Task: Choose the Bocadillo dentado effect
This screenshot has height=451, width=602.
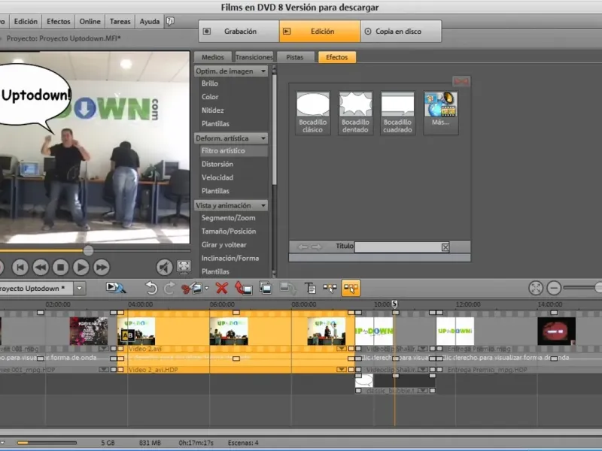Action: (355, 113)
